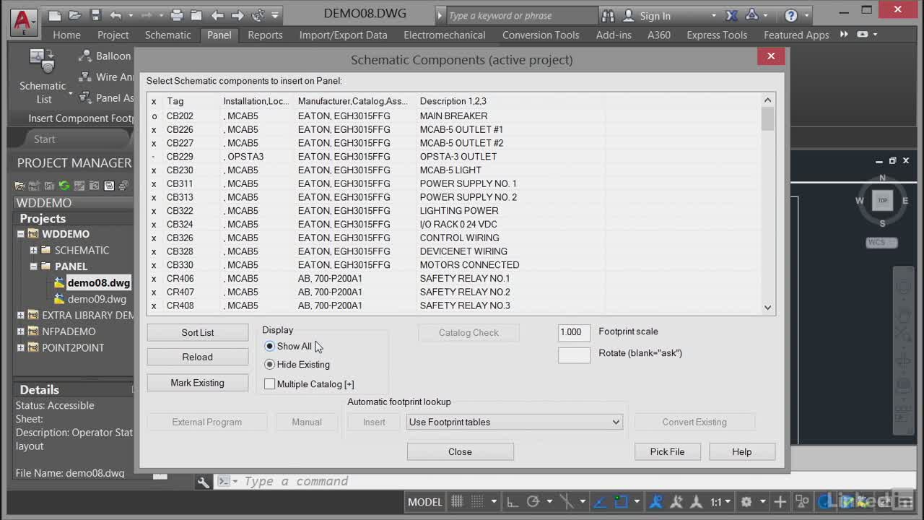Click the Balloon tool icon
The image size is (924, 520).
(x=85, y=56)
